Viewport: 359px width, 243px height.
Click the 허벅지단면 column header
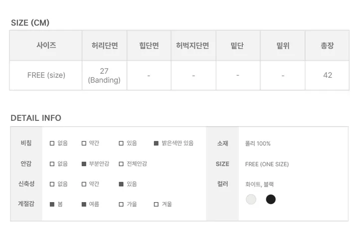pyautogui.click(x=193, y=45)
